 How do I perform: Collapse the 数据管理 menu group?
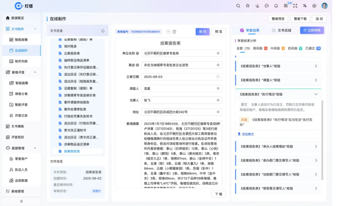click(x=35, y=148)
